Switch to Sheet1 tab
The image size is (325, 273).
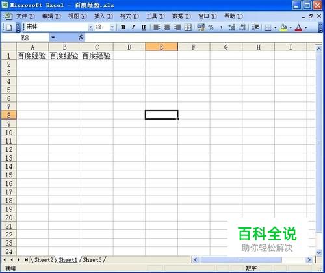click(68, 260)
